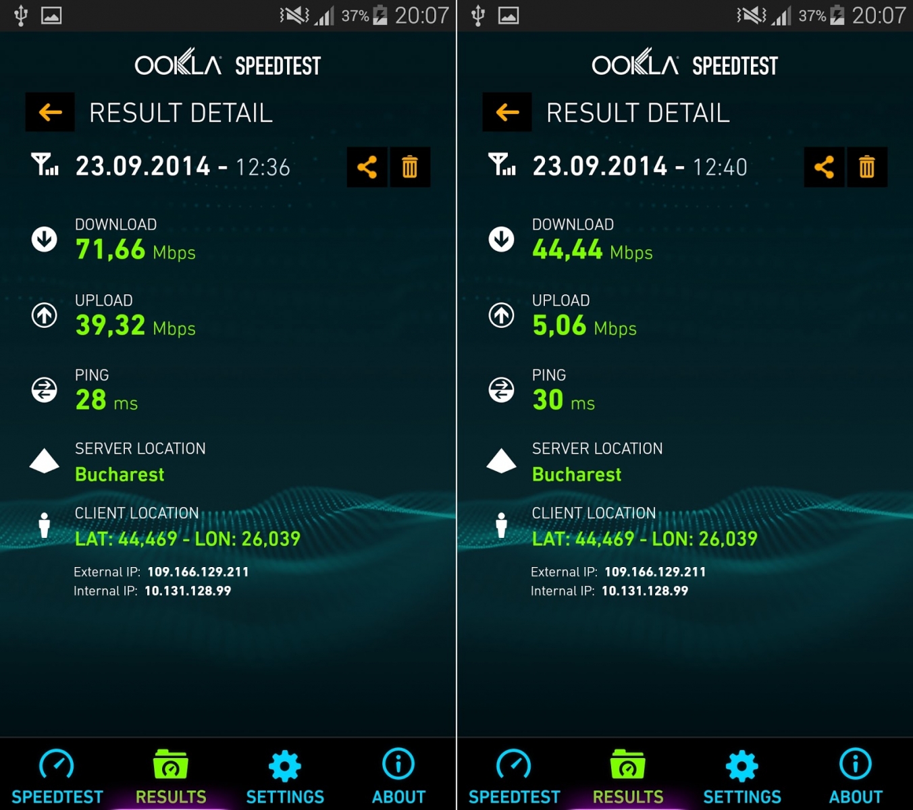
Task: Tap the back arrow on the 12:36 result
Action: [50, 112]
